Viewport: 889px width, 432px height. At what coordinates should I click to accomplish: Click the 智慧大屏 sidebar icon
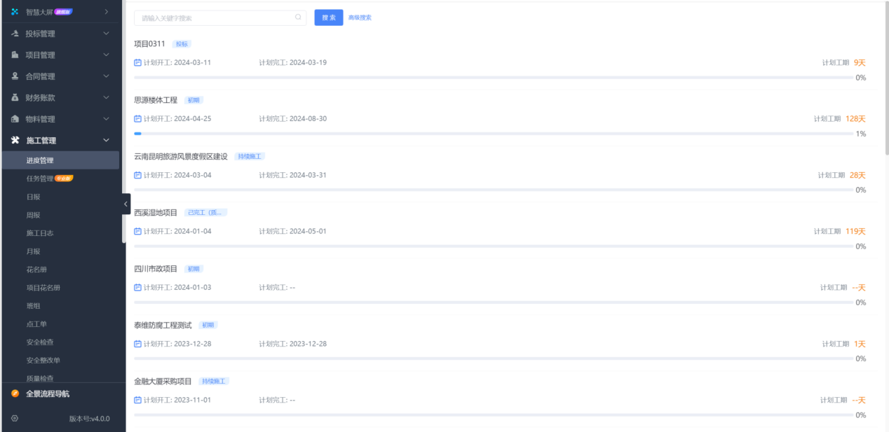[x=15, y=12]
